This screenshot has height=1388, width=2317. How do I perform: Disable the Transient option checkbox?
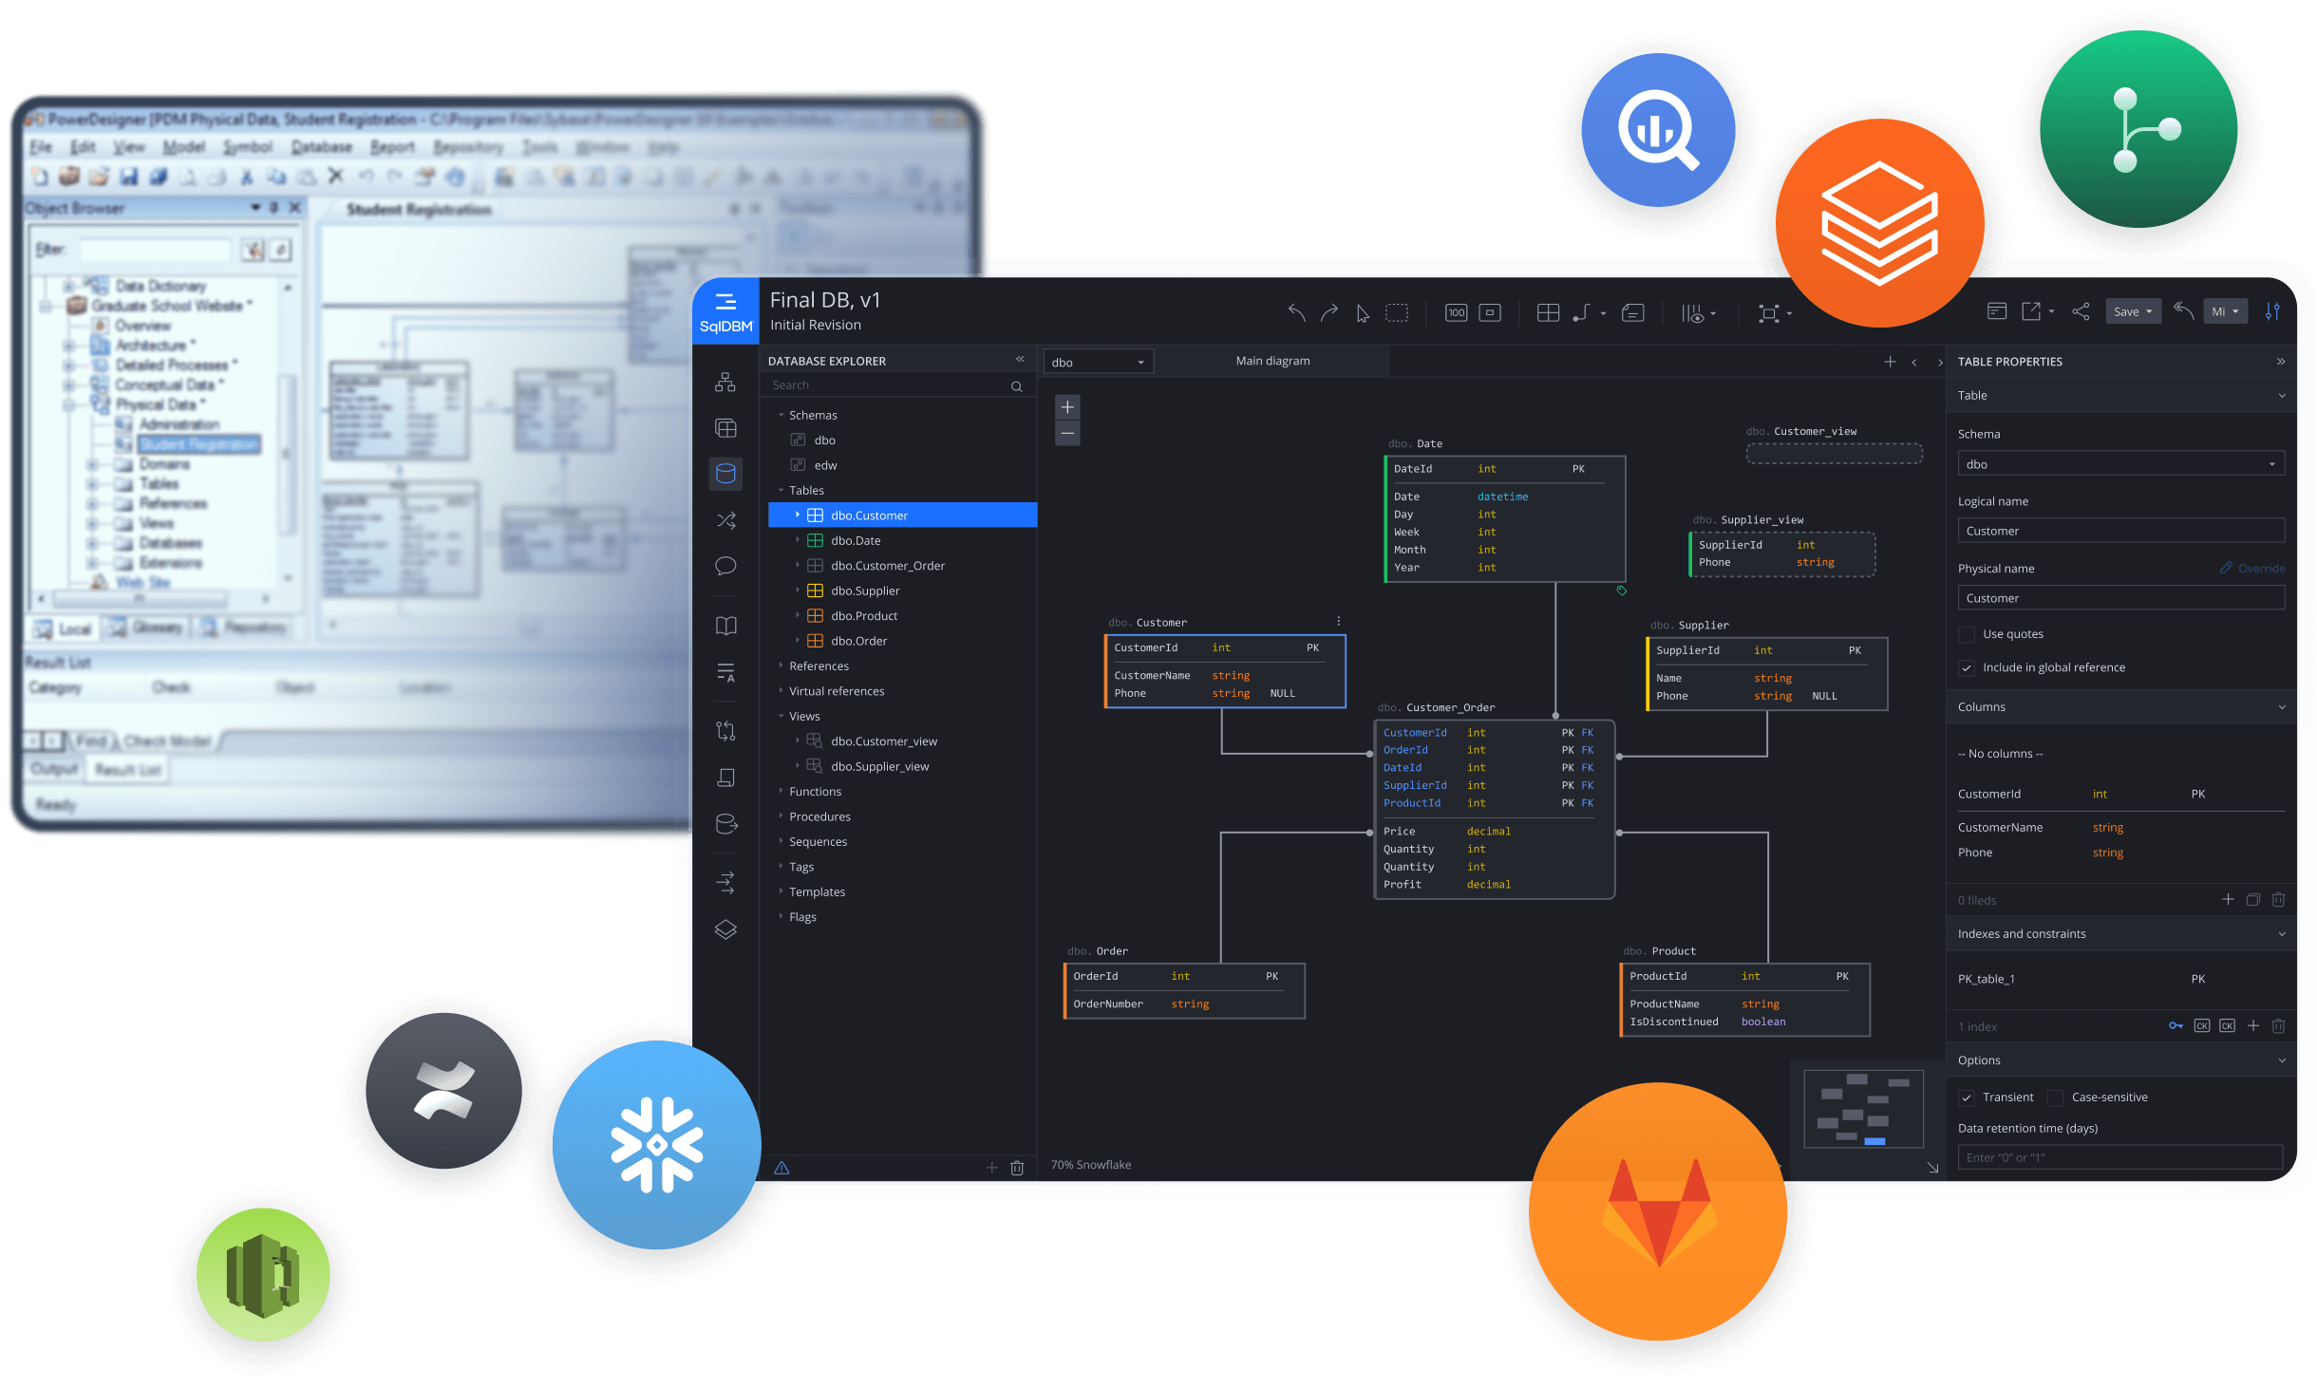[x=1967, y=1097]
